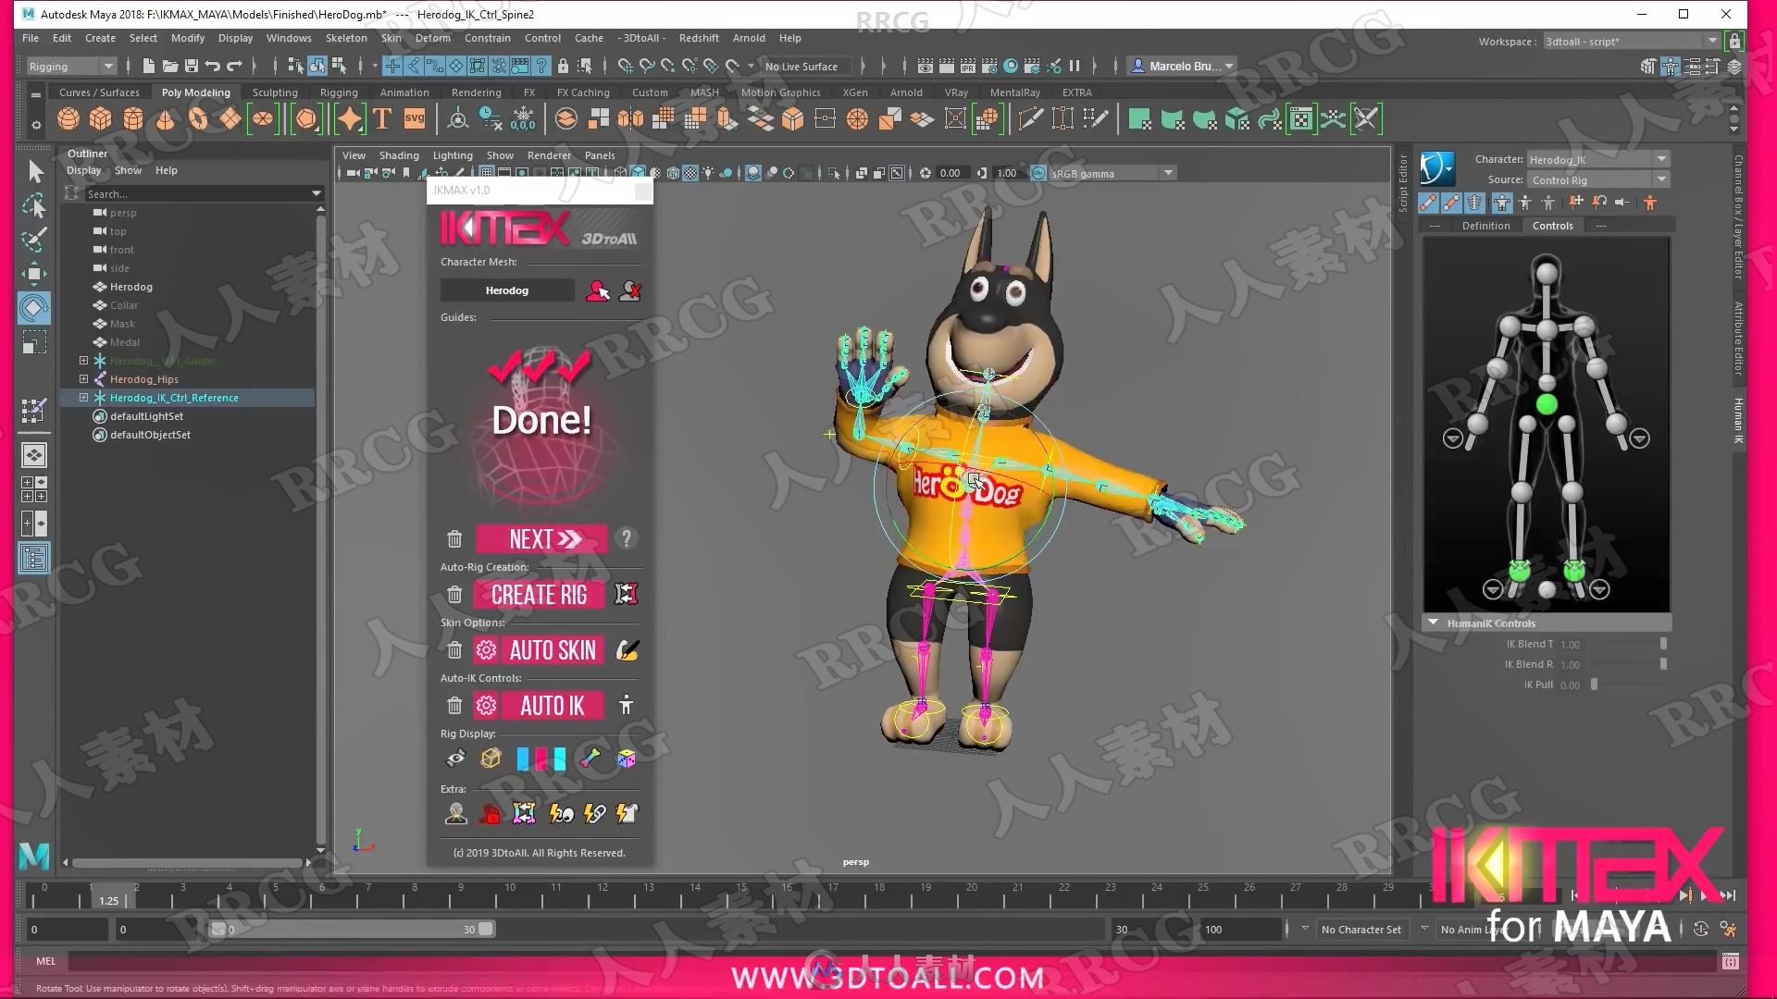1777x999 pixels.
Task: Collapse the HumanIK Controls section
Action: click(1433, 623)
